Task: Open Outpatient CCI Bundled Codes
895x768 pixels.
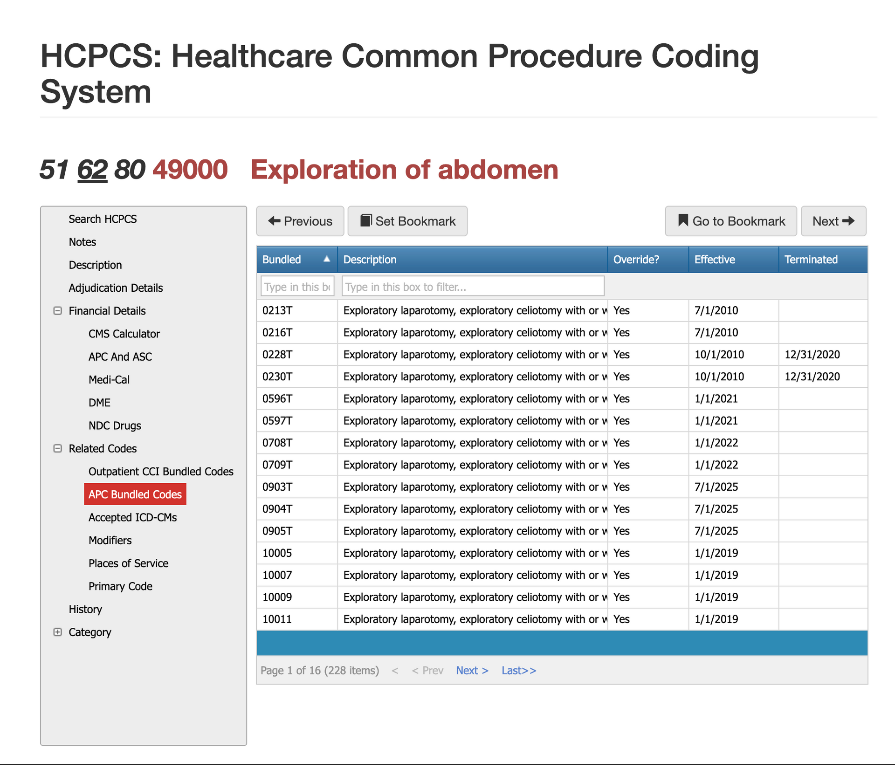Action: tap(161, 471)
